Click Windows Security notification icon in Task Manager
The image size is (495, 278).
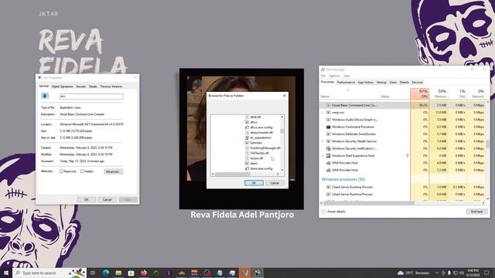coord(328,148)
